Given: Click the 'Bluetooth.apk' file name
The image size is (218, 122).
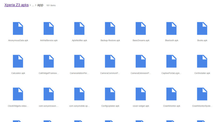Looking at the screenshot, I should coord(172,40).
